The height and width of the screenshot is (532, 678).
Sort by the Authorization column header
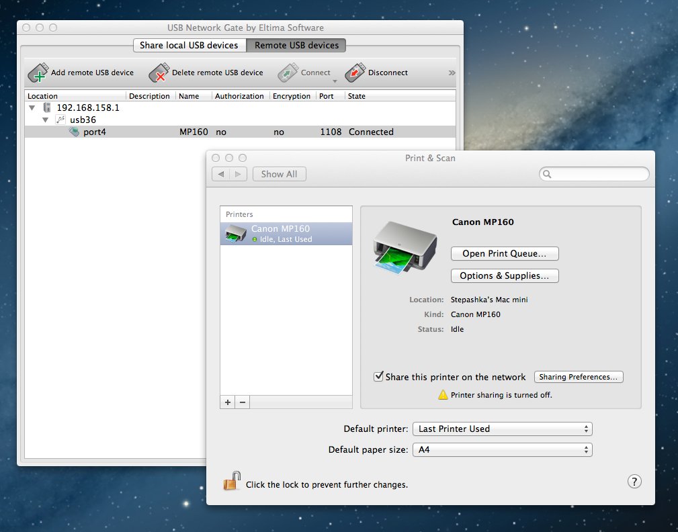[241, 96]
